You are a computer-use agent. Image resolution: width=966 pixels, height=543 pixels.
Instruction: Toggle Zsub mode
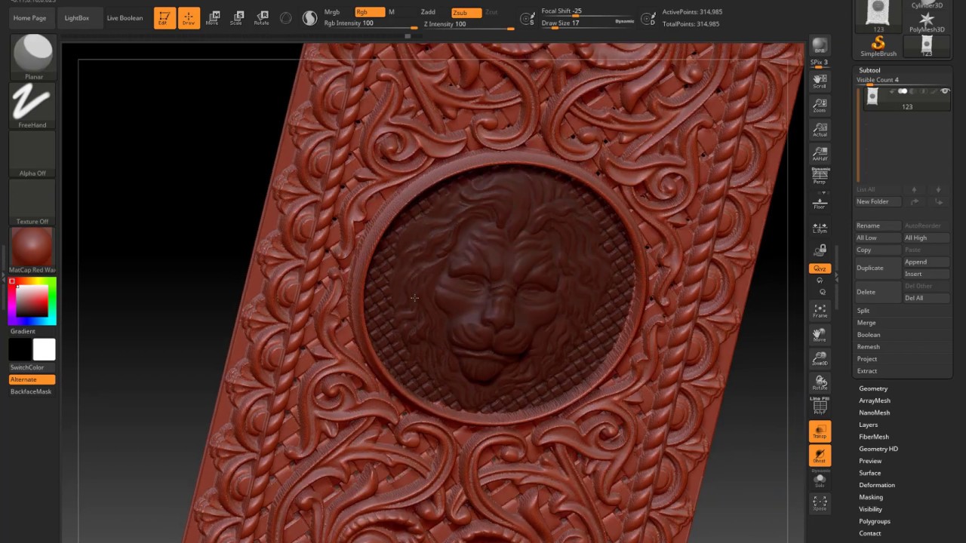(x=466, y=12)
